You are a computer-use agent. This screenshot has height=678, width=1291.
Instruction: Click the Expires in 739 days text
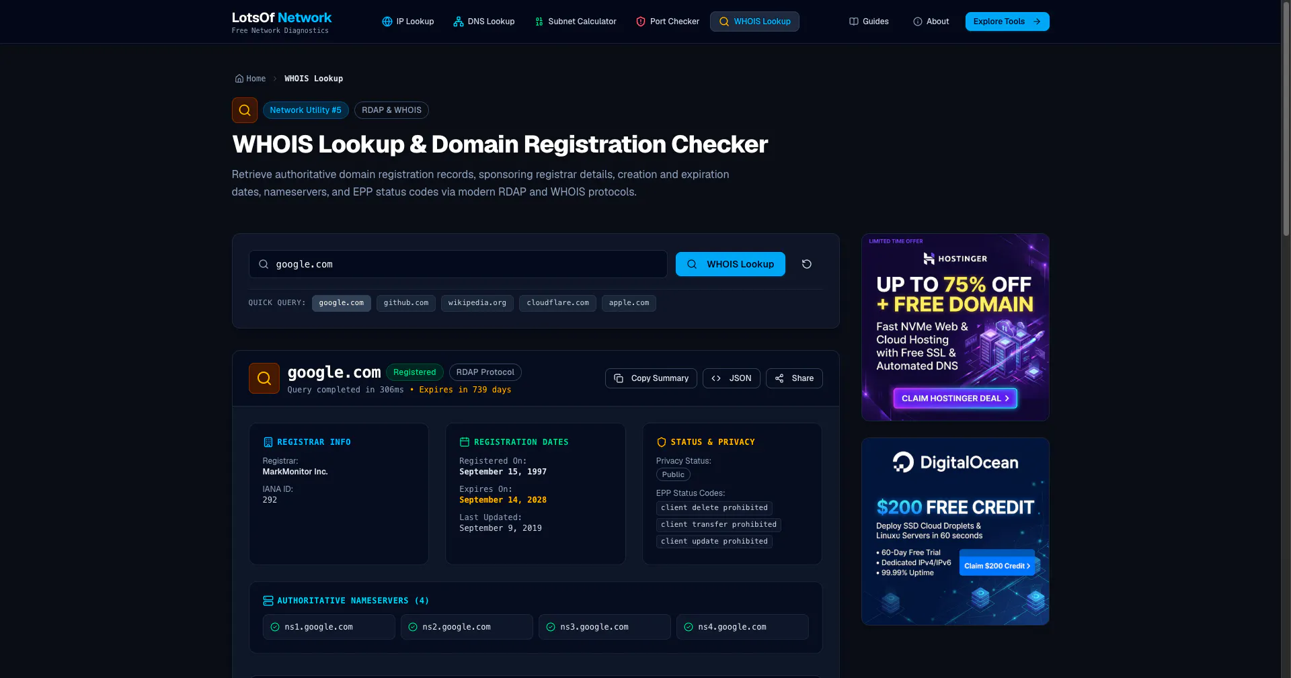click(x=465, y=390)
